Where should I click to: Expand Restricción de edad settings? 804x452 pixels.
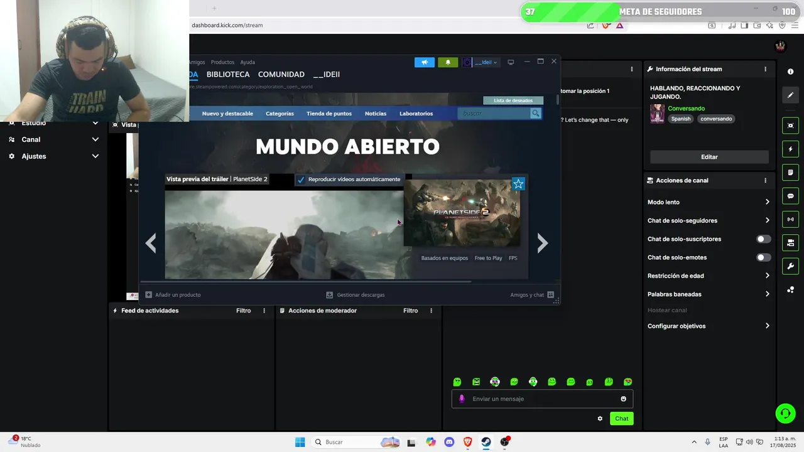pyautogui.click(x=709, y=276)
